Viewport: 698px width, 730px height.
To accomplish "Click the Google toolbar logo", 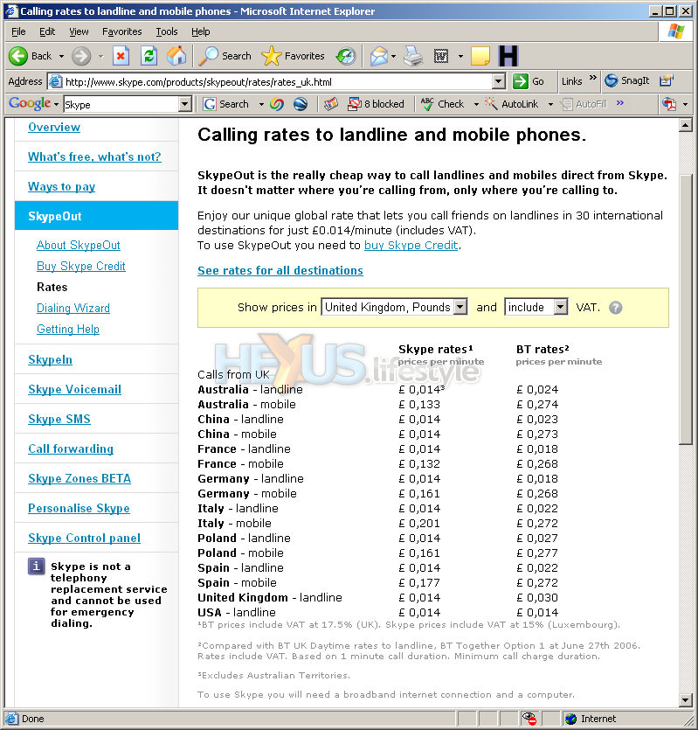I will click(x=31, y=103).
